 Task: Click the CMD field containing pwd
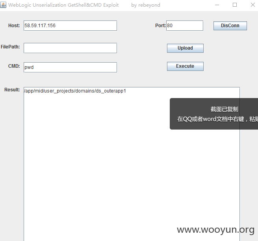pyautogui.click(x=70, y=67)
